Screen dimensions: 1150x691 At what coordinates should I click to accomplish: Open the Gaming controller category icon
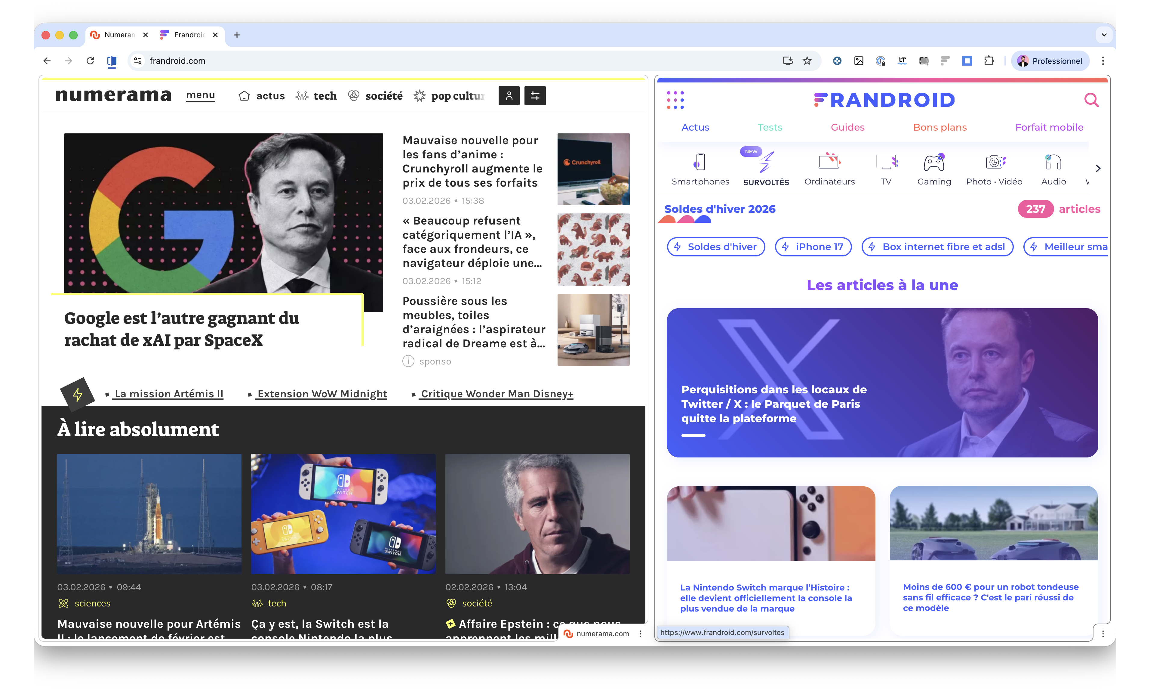(934, 162)
